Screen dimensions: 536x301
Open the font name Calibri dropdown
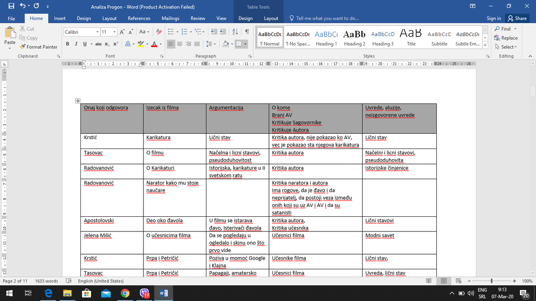click(97, 32)
